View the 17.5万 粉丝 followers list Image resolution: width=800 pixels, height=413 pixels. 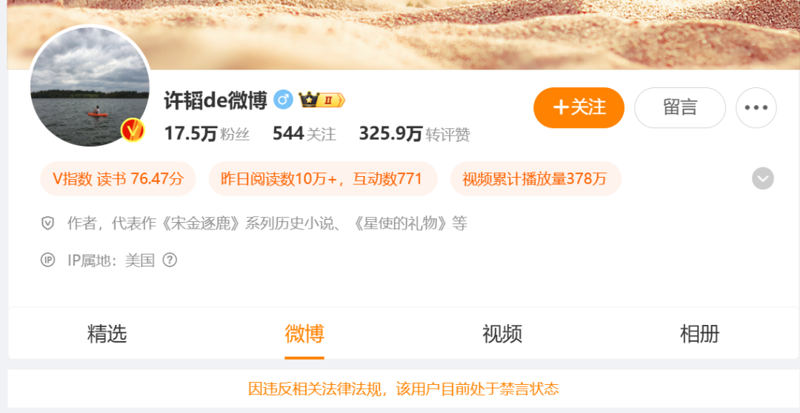(x=207, y=134)
